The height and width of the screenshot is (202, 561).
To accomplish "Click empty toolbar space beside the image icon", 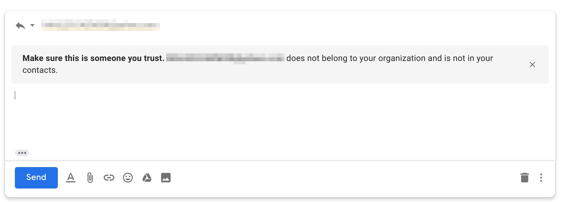I will coord(344,178).
